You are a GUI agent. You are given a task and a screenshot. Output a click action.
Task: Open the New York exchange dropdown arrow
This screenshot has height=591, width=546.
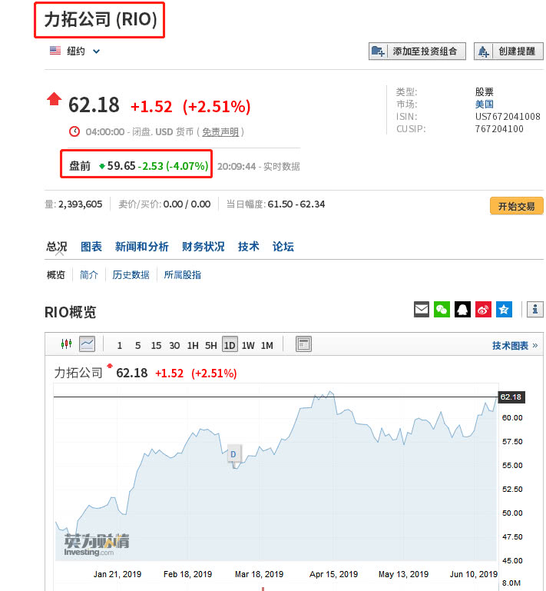click(97, 51)
